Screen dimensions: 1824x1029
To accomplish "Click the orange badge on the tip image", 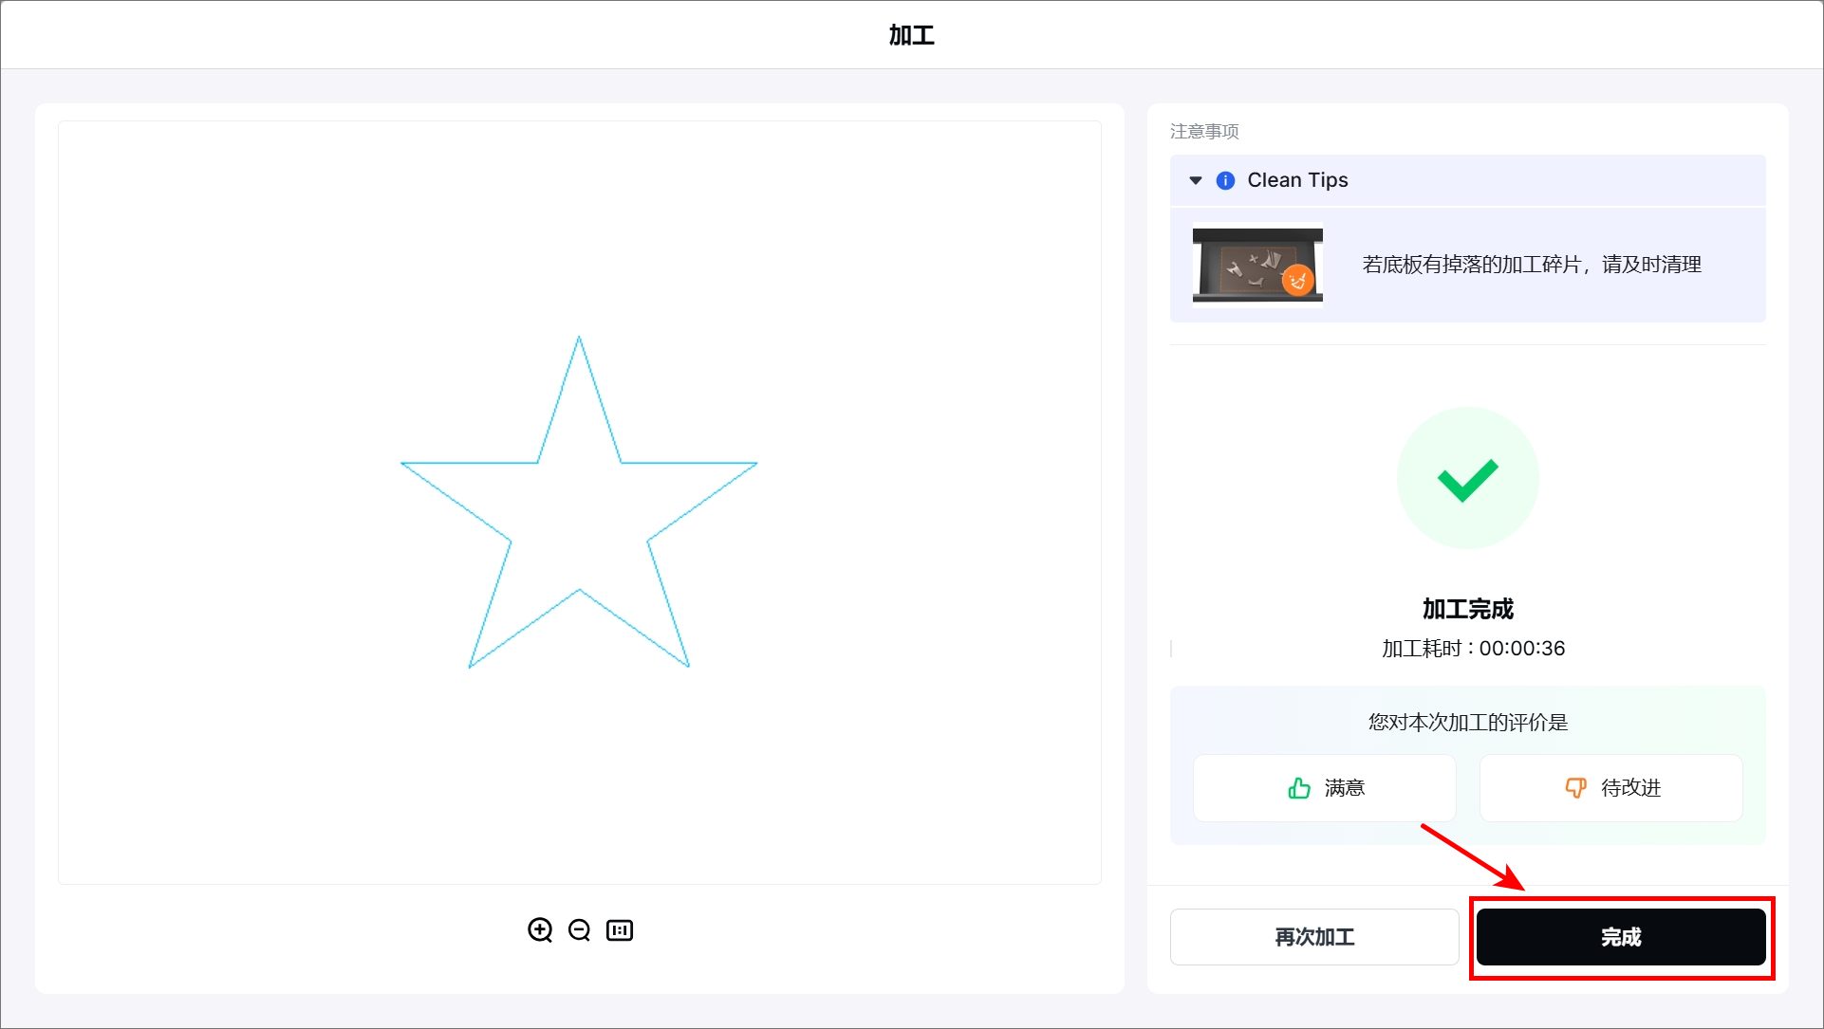I will coord(1297,280).
